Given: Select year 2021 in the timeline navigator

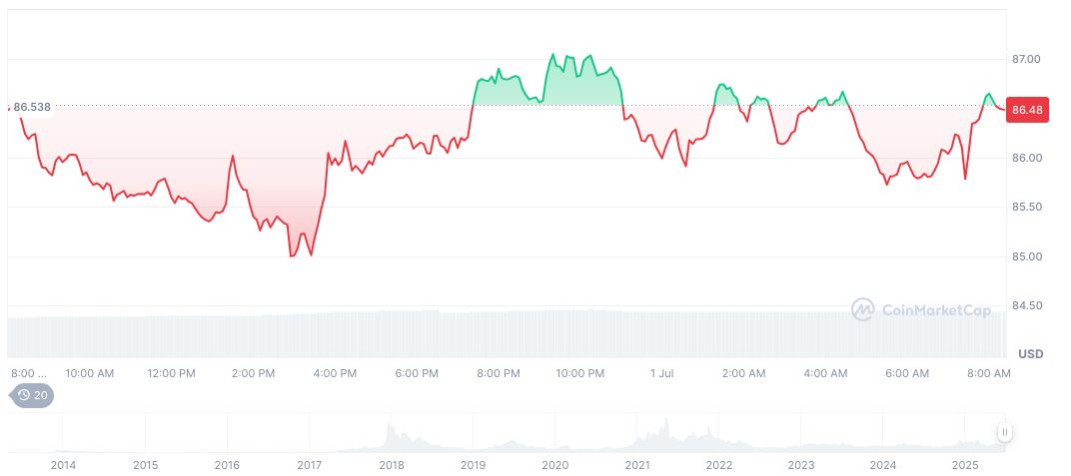Looking at the screenshot, I should (637, 465).
